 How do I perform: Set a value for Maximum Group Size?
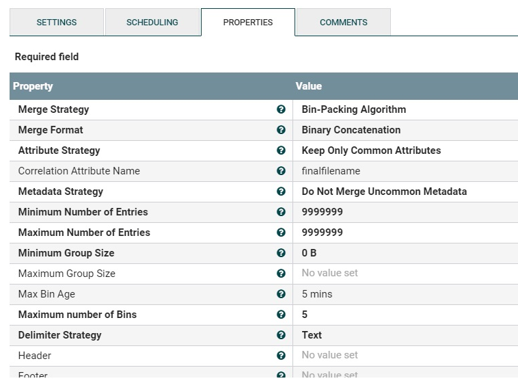click(x=329, y=274)
